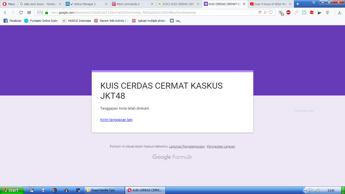
Task: Open the Fixed Vanilla Cars taskbar window
Action: click(104, 190)
